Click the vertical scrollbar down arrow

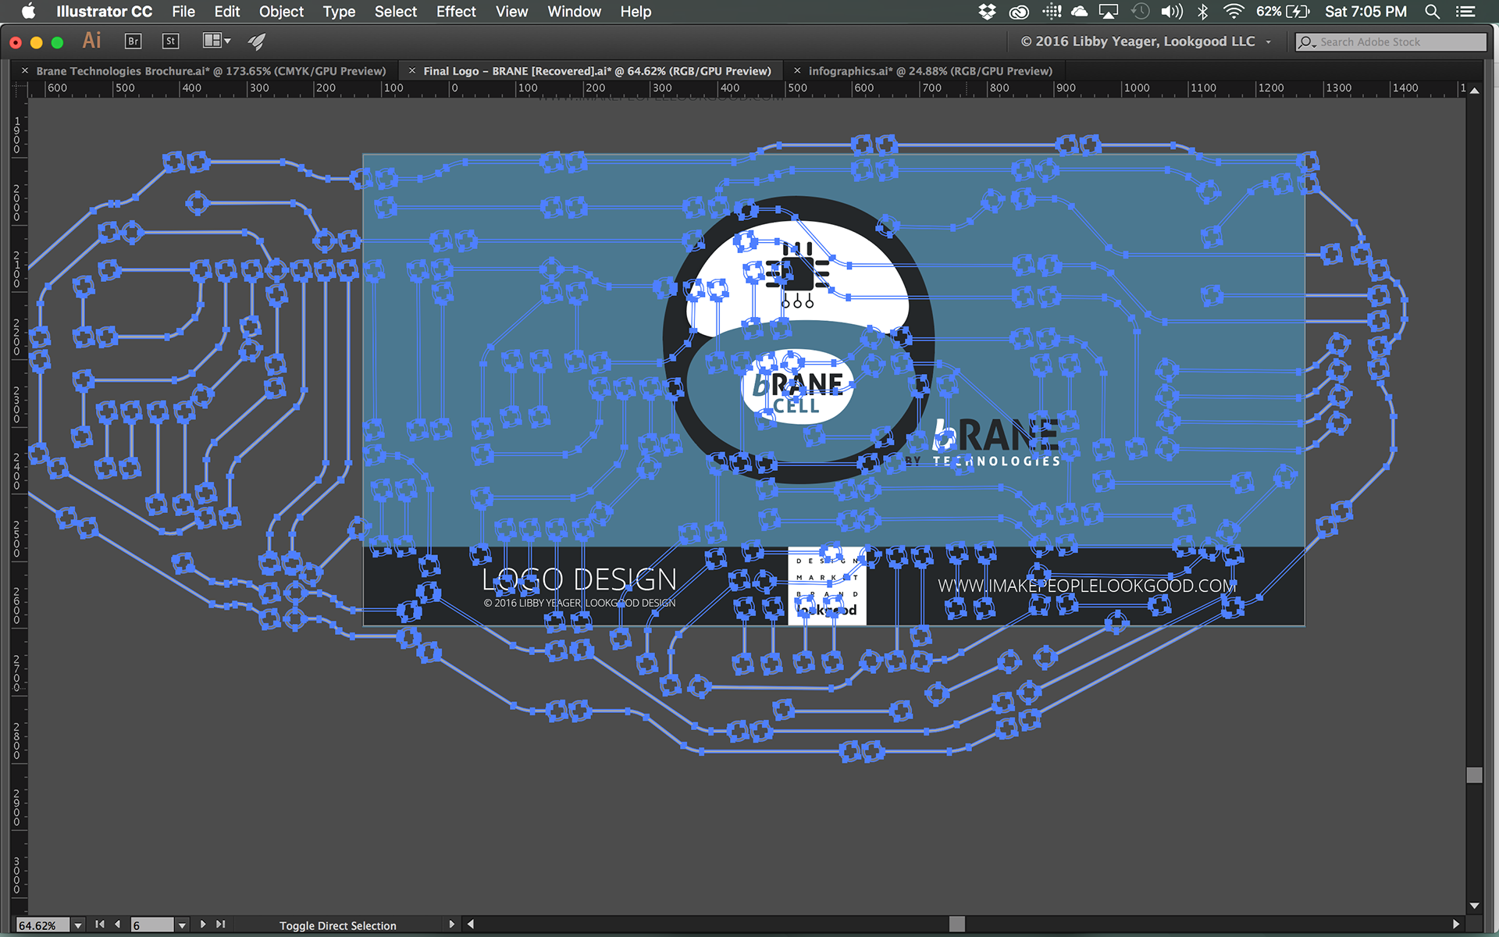click(1474, 906)
